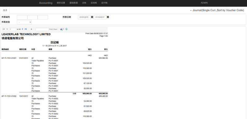The height and width of the screenshot is (119, 247).
Task: Refresh the report
Action: pyautogui.click(x=66, y=29)
